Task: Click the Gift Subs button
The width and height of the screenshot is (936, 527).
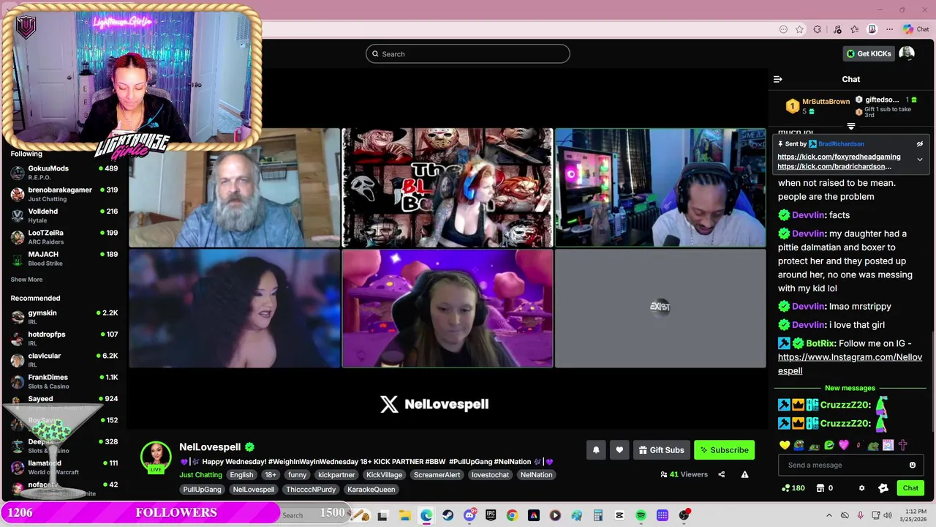Action: tap(661, 450)
